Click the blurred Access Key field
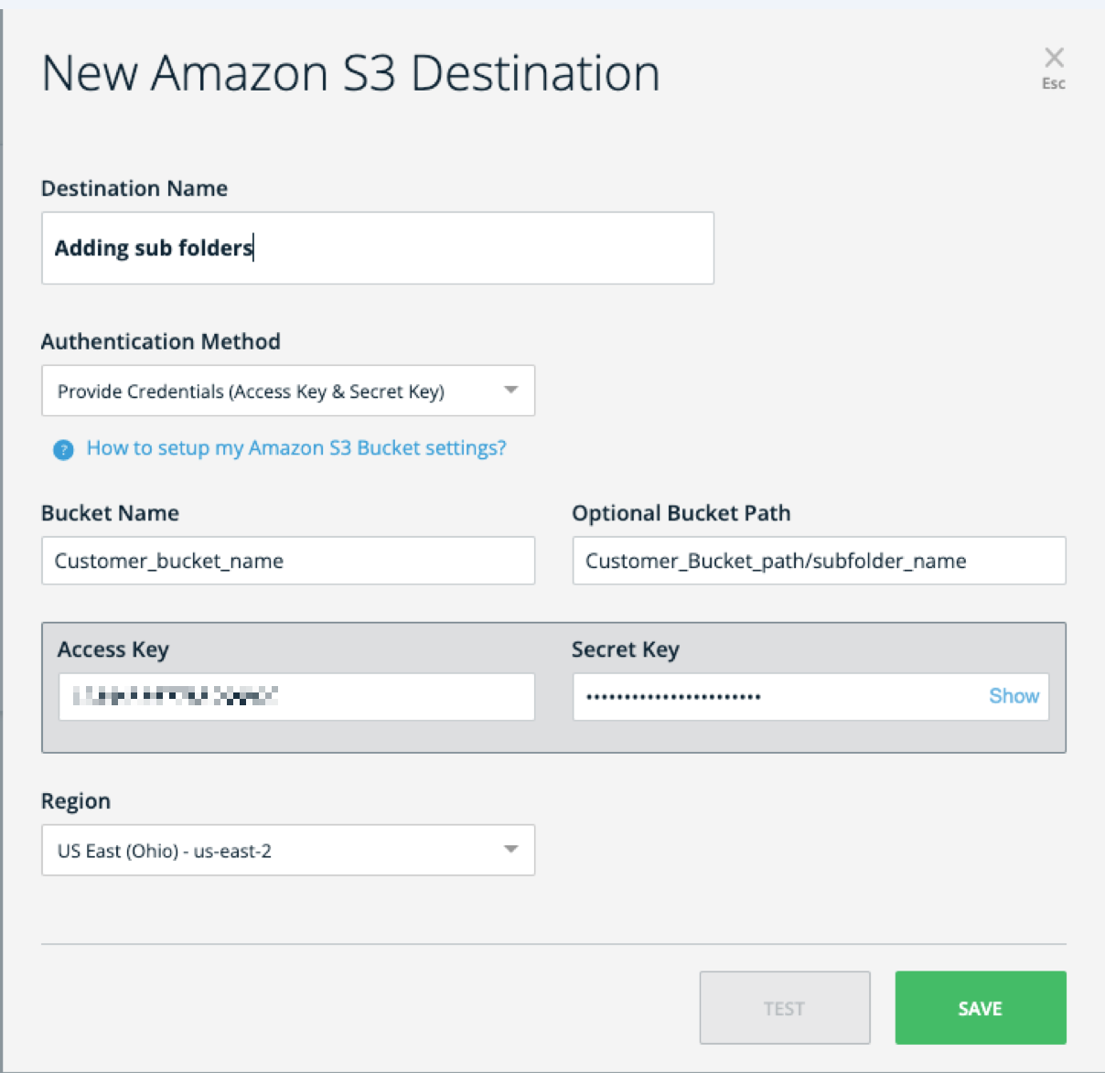 pyautogui.click(x=296, y=695)
